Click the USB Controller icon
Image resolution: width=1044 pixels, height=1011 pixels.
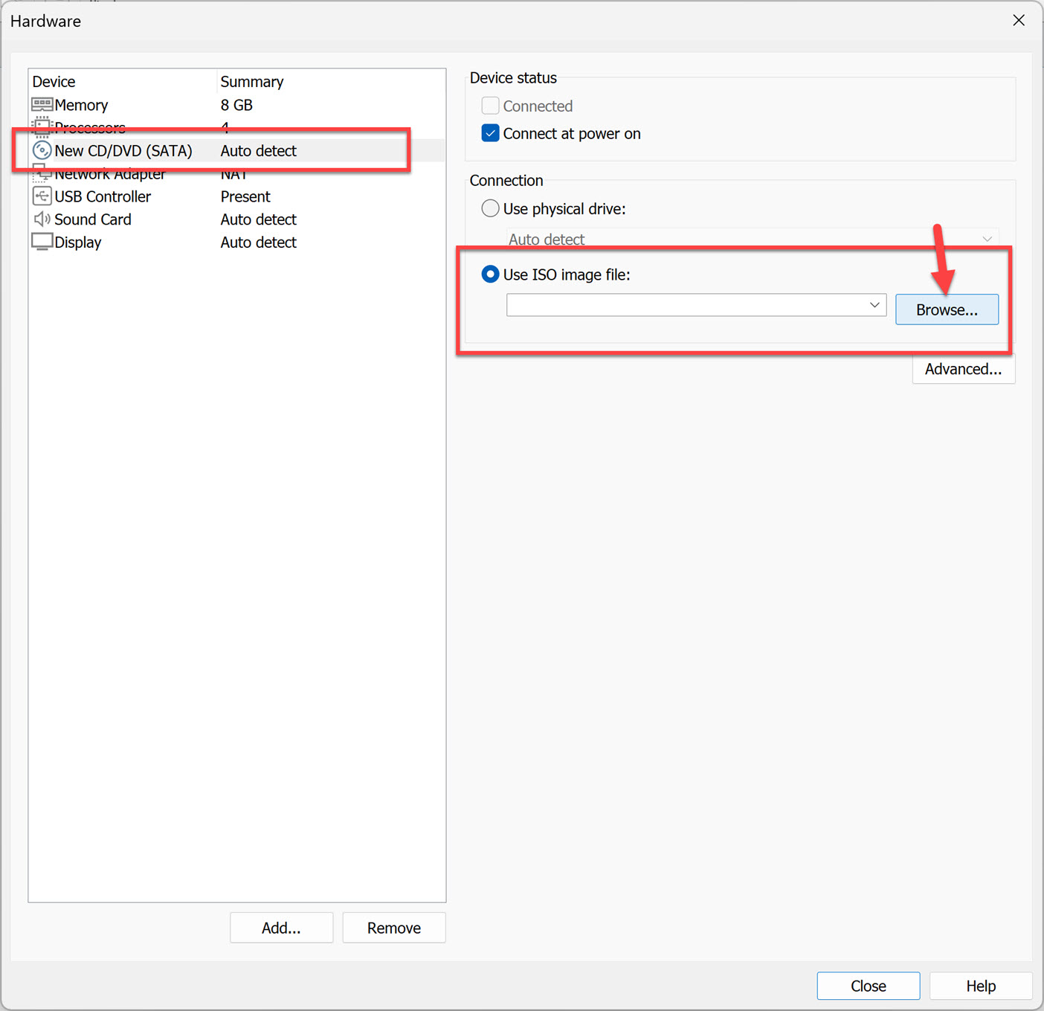(42, 196)
